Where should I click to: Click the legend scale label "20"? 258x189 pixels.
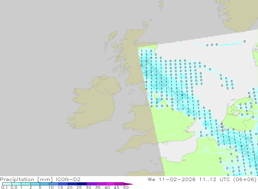(x=70, y=187)
